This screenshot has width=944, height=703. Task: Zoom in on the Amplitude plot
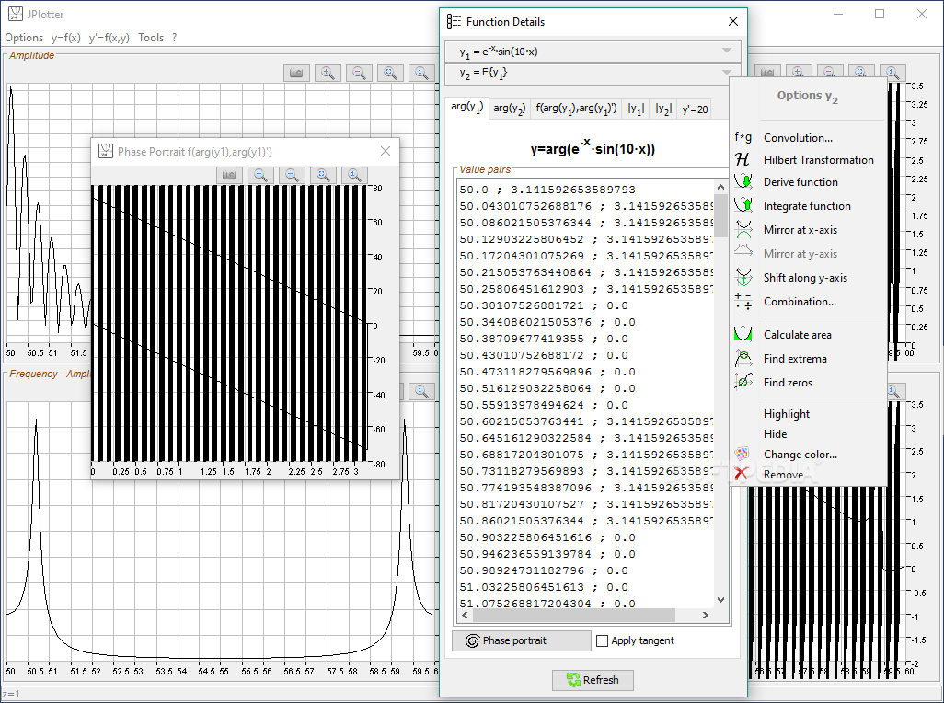pos(328,73)
